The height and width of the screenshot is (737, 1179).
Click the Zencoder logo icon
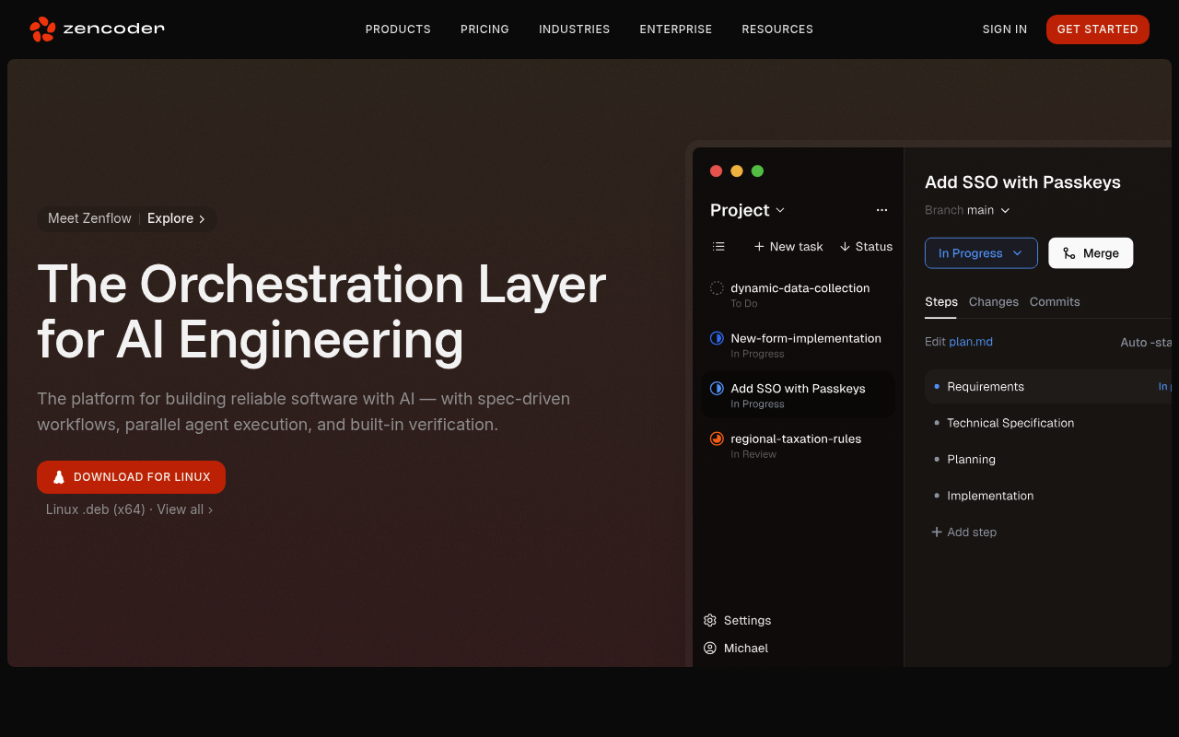click(42, 29)
